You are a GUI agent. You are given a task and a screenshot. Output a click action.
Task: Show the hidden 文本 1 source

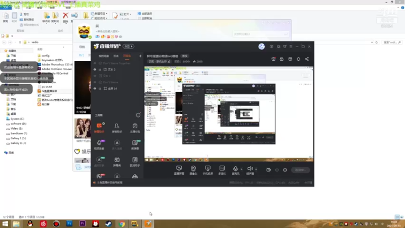(95, 75)
